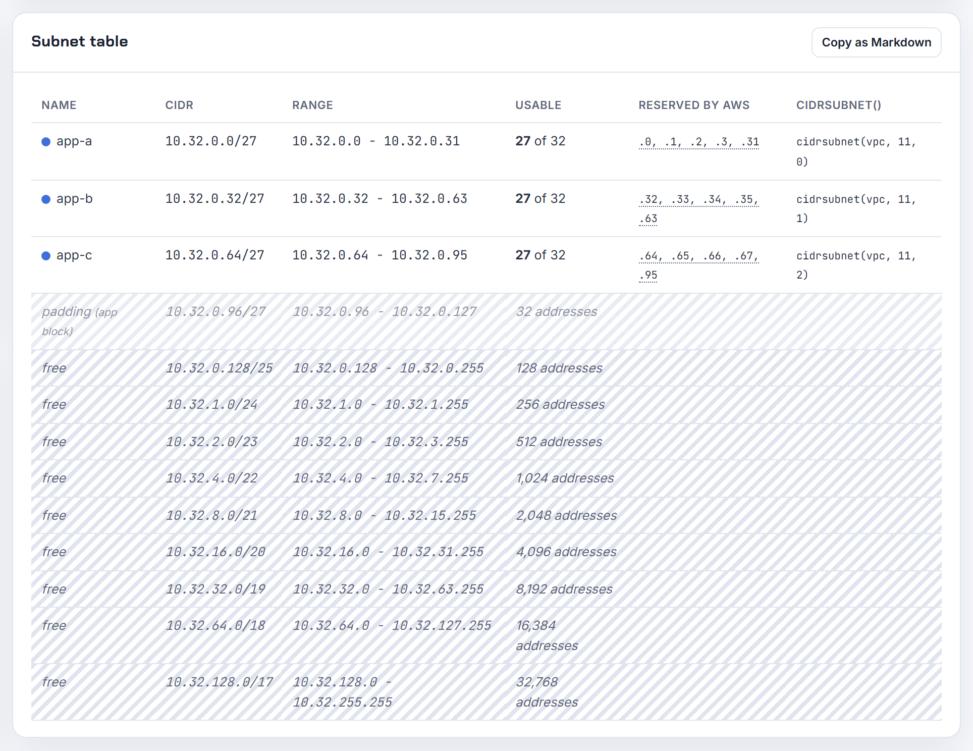Click the blue dot beside app-c

coord(46,256)
